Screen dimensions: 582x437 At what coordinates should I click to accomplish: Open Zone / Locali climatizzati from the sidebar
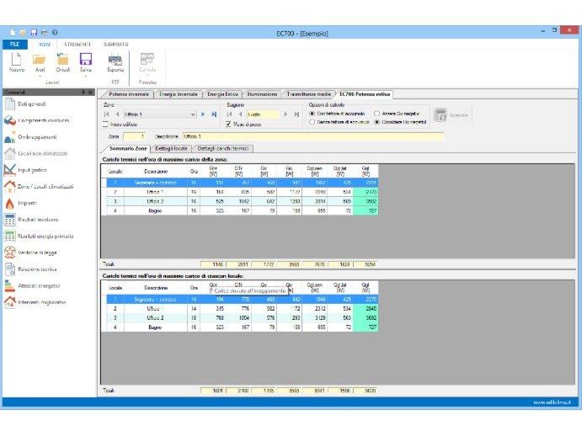(x=39, y=187)
